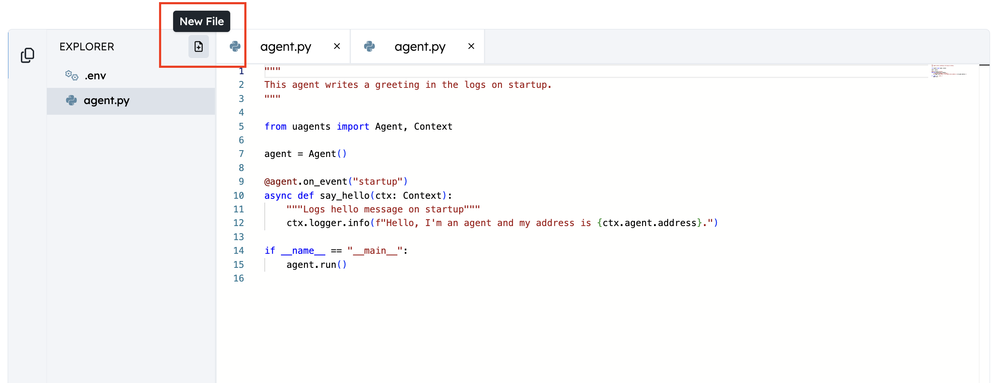Click the gear icon beside .env

tap(72, 75)
